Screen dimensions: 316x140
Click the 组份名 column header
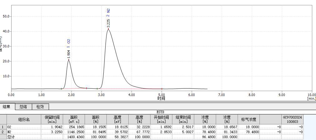coord(24,119)
